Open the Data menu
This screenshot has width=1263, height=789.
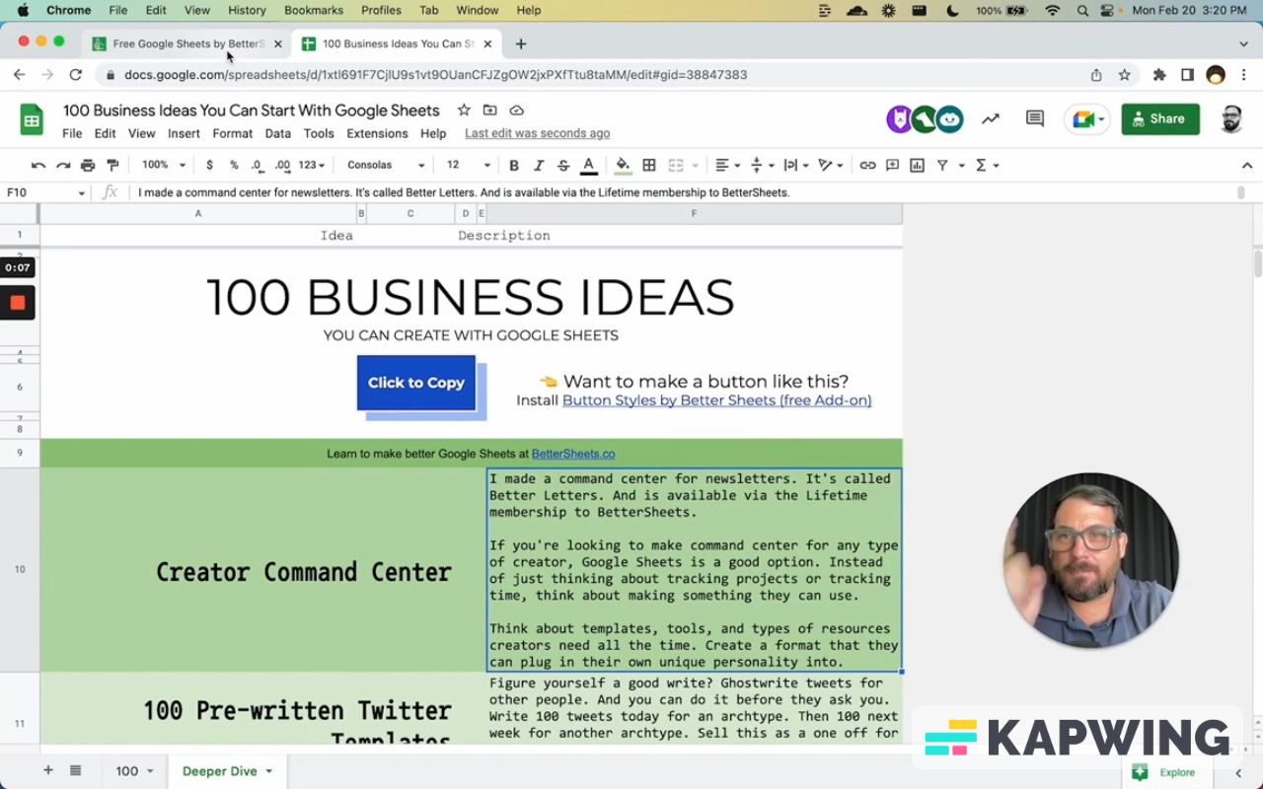coord(278,134)
